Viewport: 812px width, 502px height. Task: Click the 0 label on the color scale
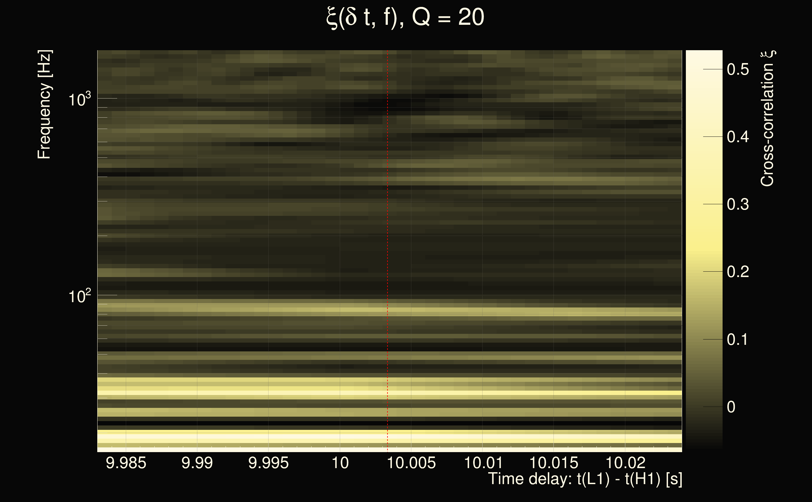[x=731, y=407]
